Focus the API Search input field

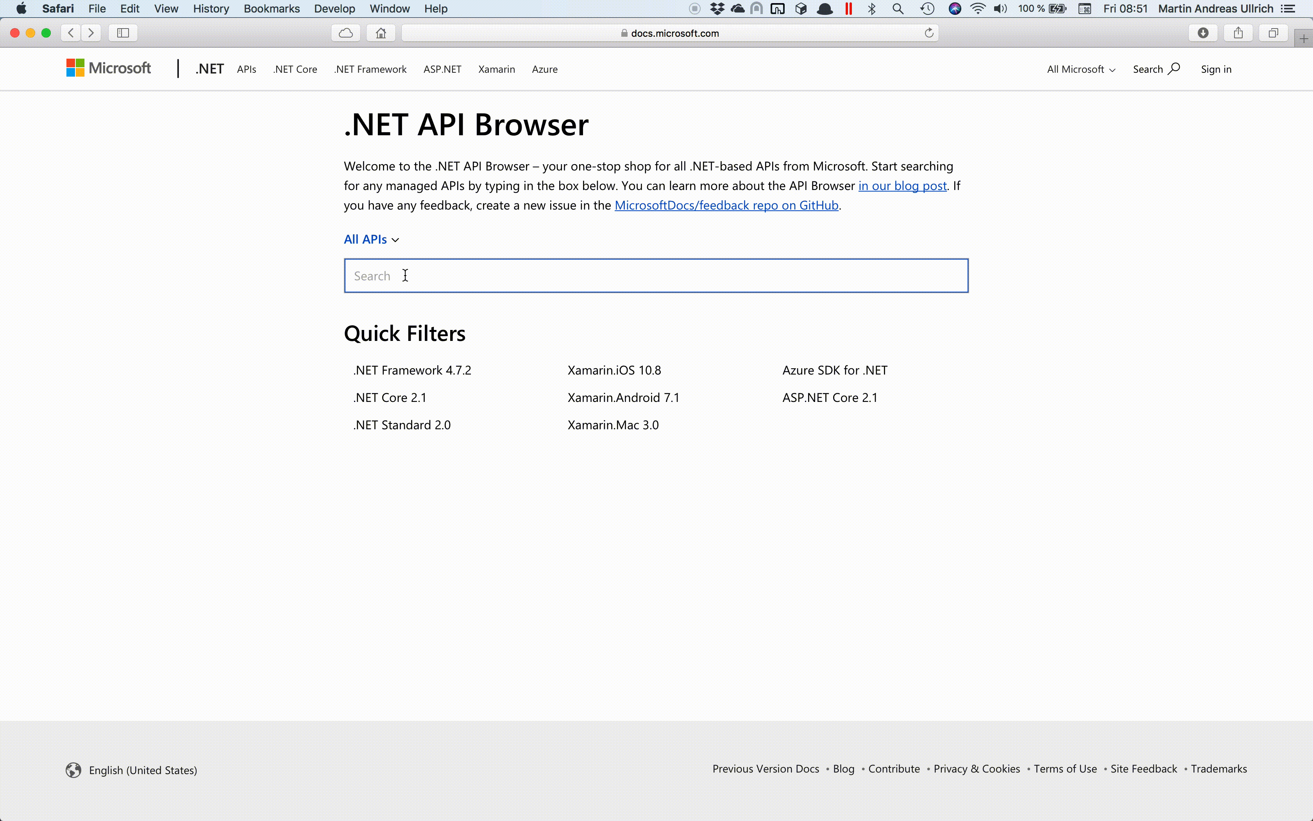click(655, 276)
